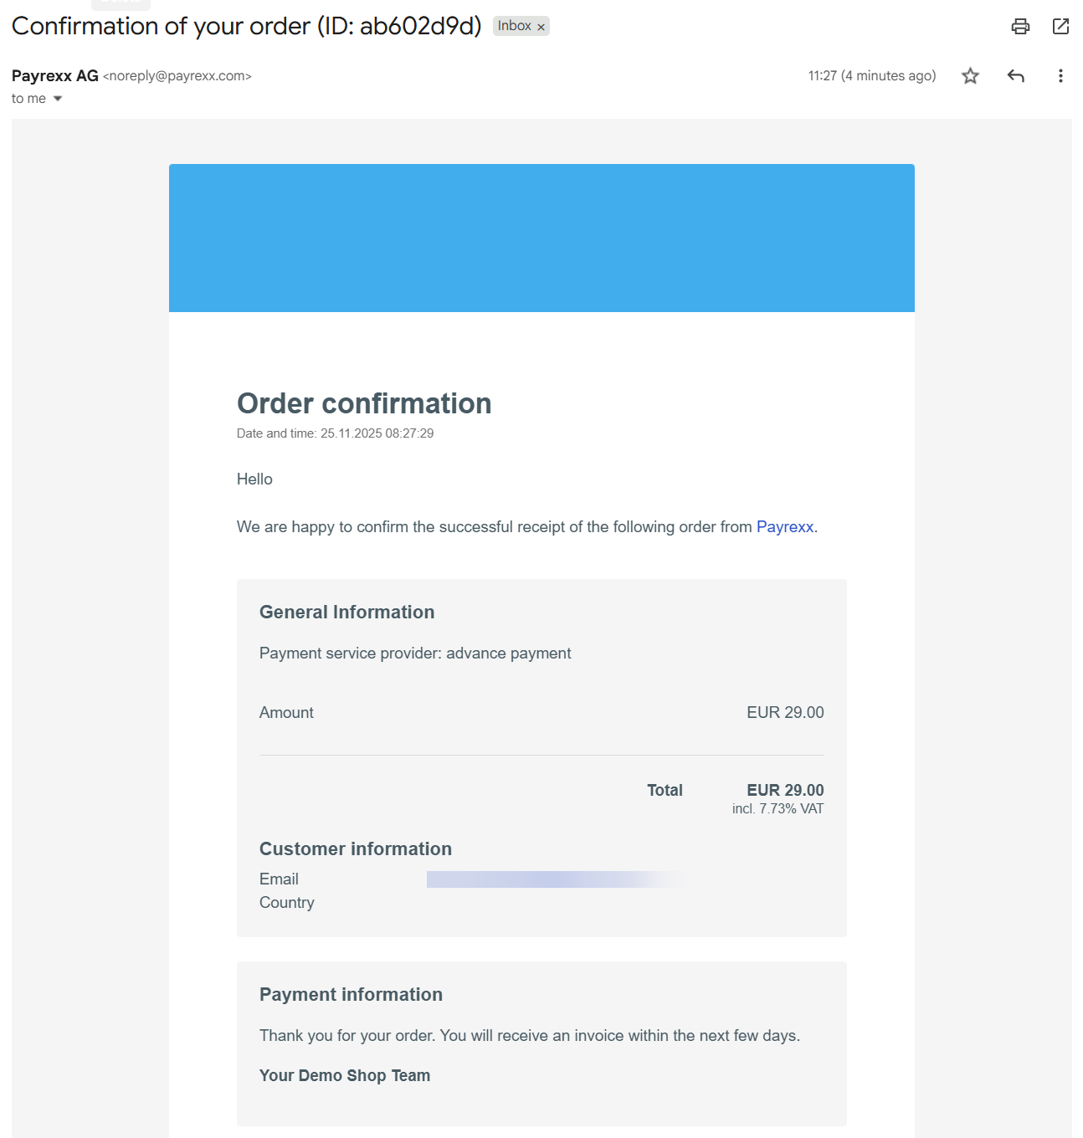Print this email with the printer icon
Screen dimensions: 1083x1138
1020,26
